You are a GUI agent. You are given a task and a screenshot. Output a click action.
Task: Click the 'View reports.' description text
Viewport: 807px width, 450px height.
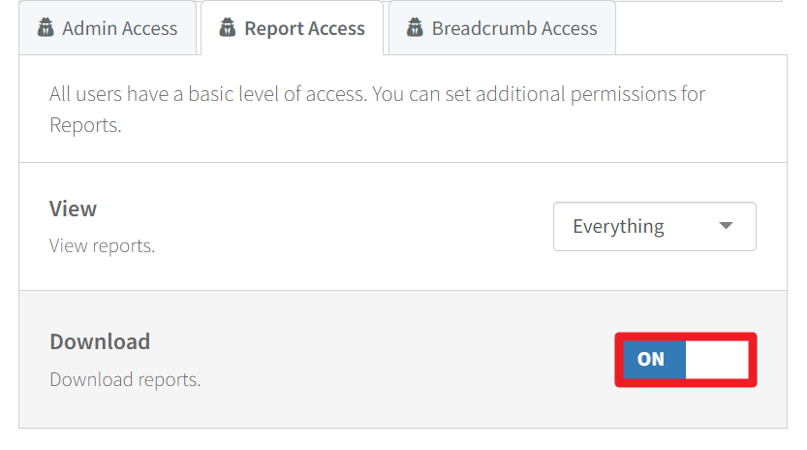(x=102, y=246)
